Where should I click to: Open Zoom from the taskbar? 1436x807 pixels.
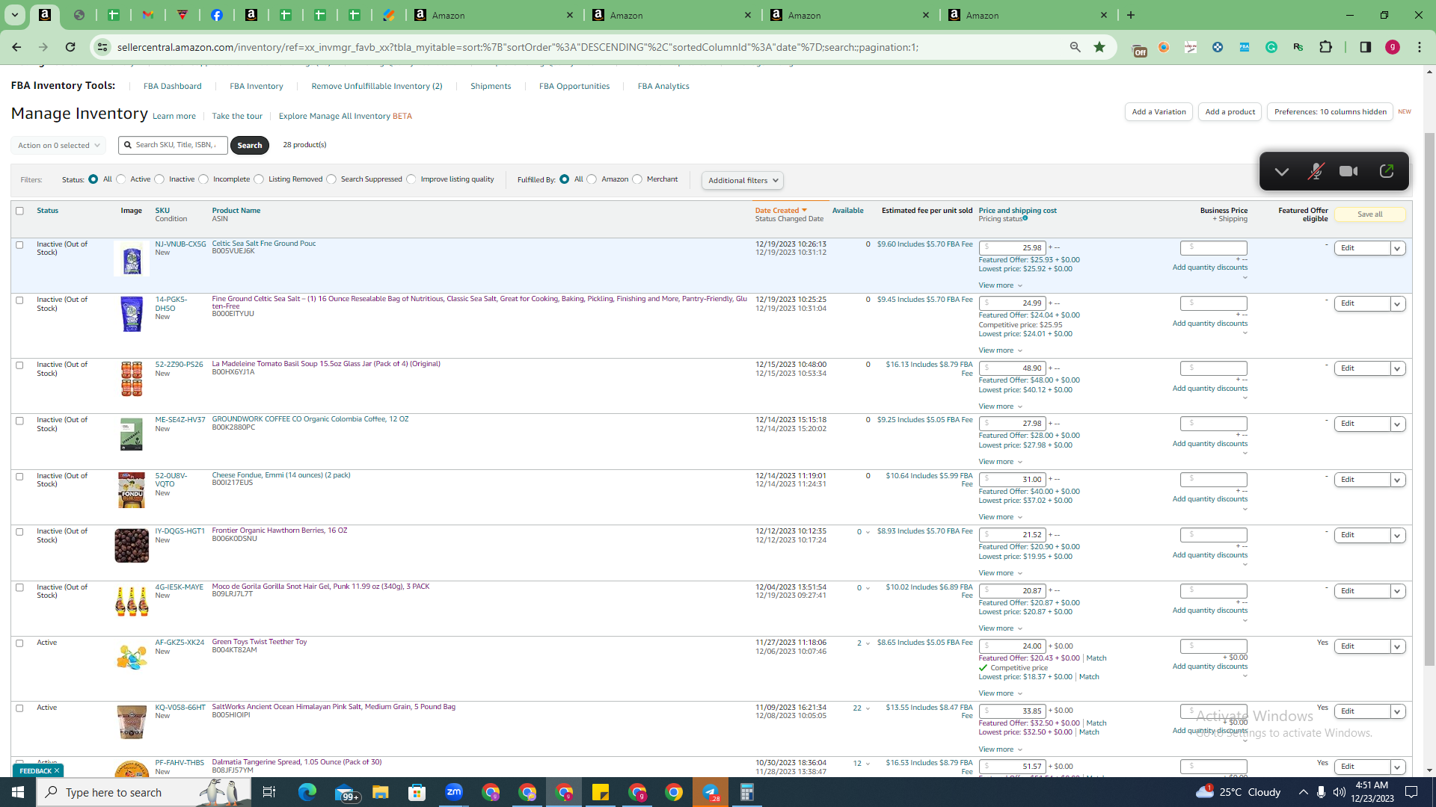click(454, 792)
